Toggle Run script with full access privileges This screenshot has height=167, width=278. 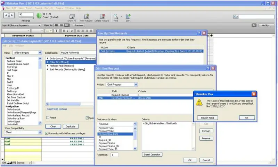47,133
